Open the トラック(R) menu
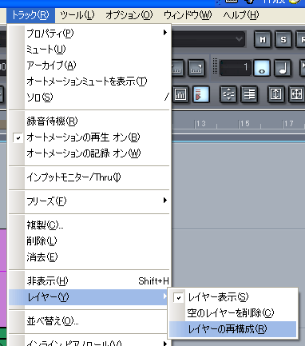 click(x=30, y=15)
